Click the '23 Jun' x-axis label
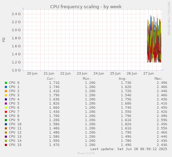 [x=82, y=73]
